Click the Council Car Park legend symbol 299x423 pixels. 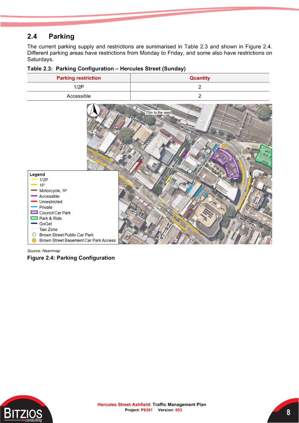pyautogui.click(x=34, y=213)
